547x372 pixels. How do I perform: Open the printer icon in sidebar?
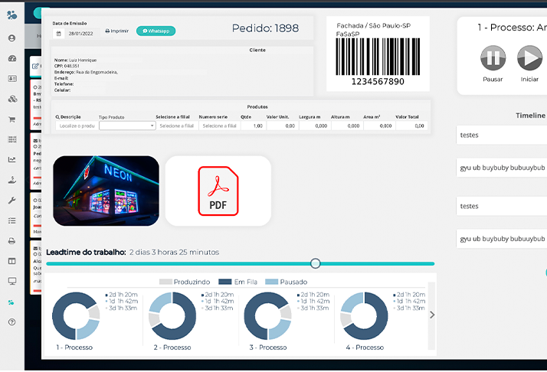click(11, 240)
